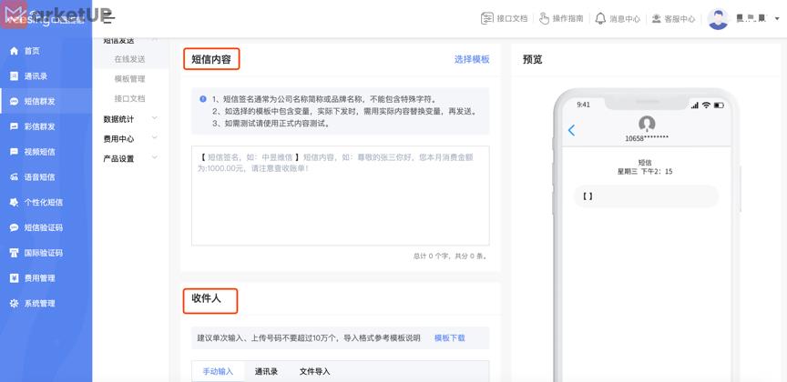Switch to the 通讯录 recipient tab
The image size is (787, 382).
[x=266, y=371]
